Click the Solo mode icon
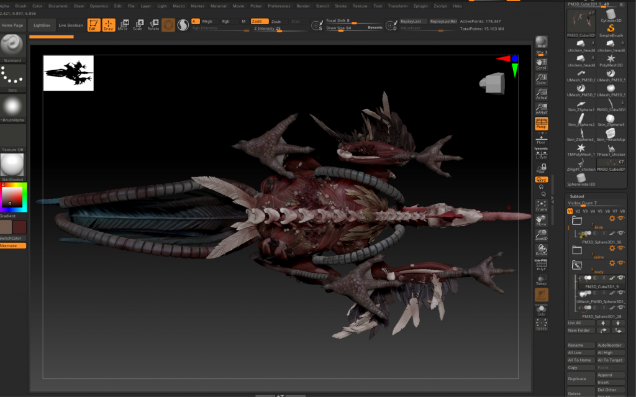The width and height of the screenshot is (636, 397). (541, 310)
